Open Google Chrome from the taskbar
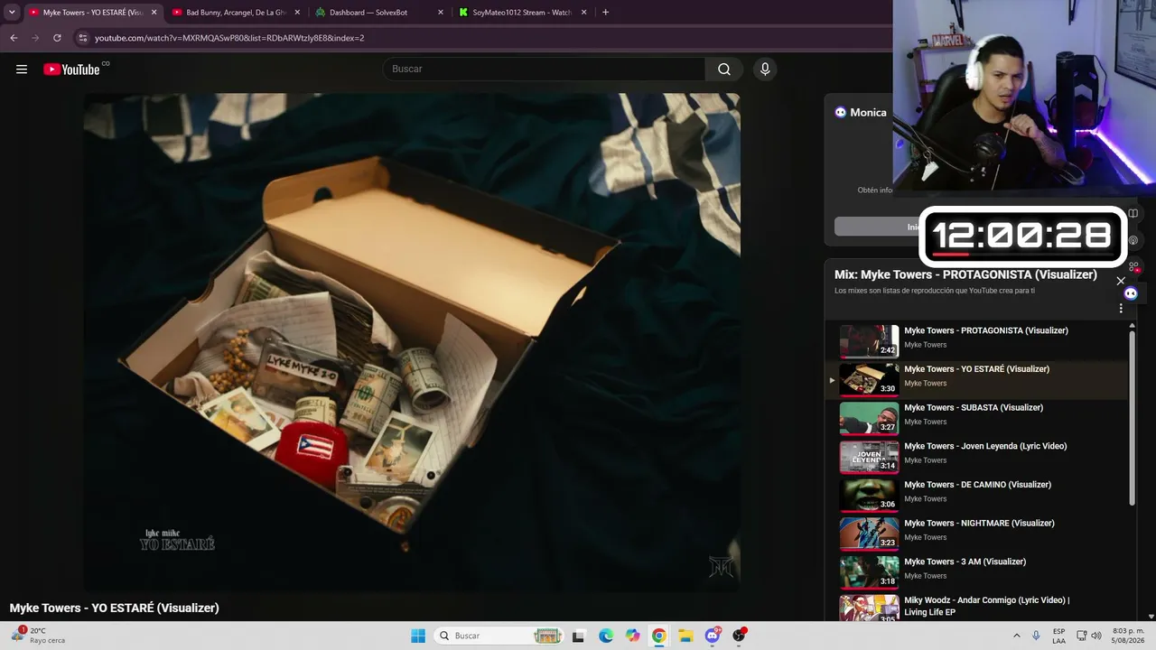 [659, 636]
